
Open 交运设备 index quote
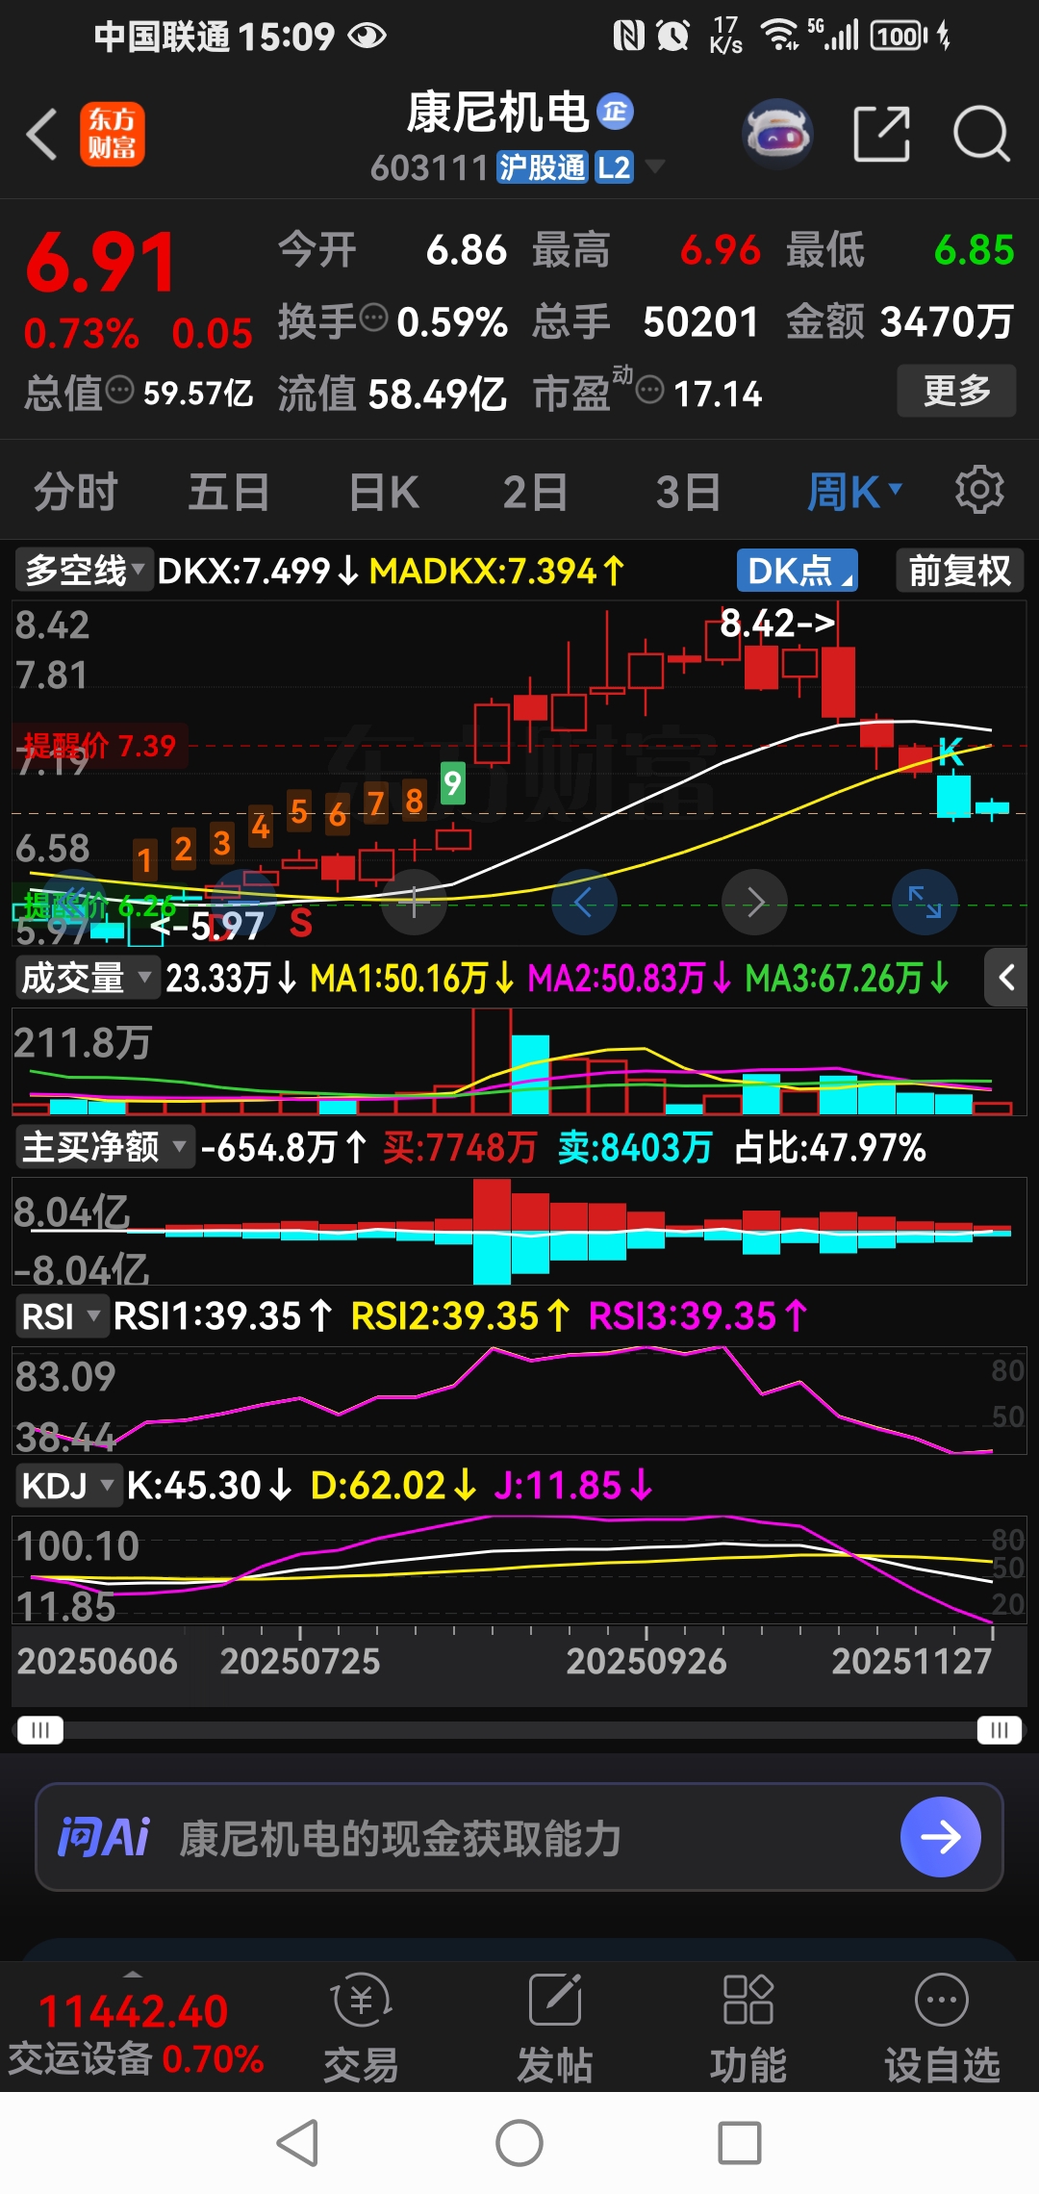tap(135, 2034)
